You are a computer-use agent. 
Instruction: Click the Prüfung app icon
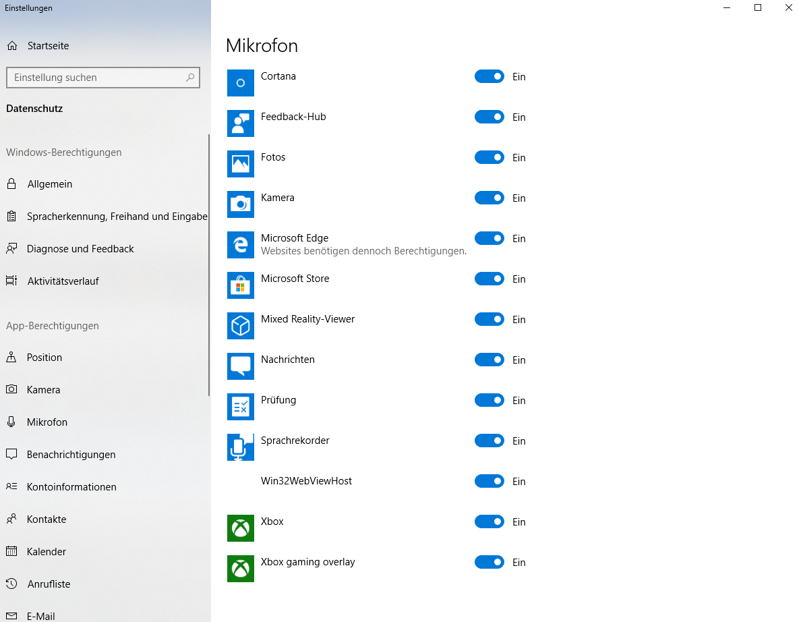click(240, 406)
